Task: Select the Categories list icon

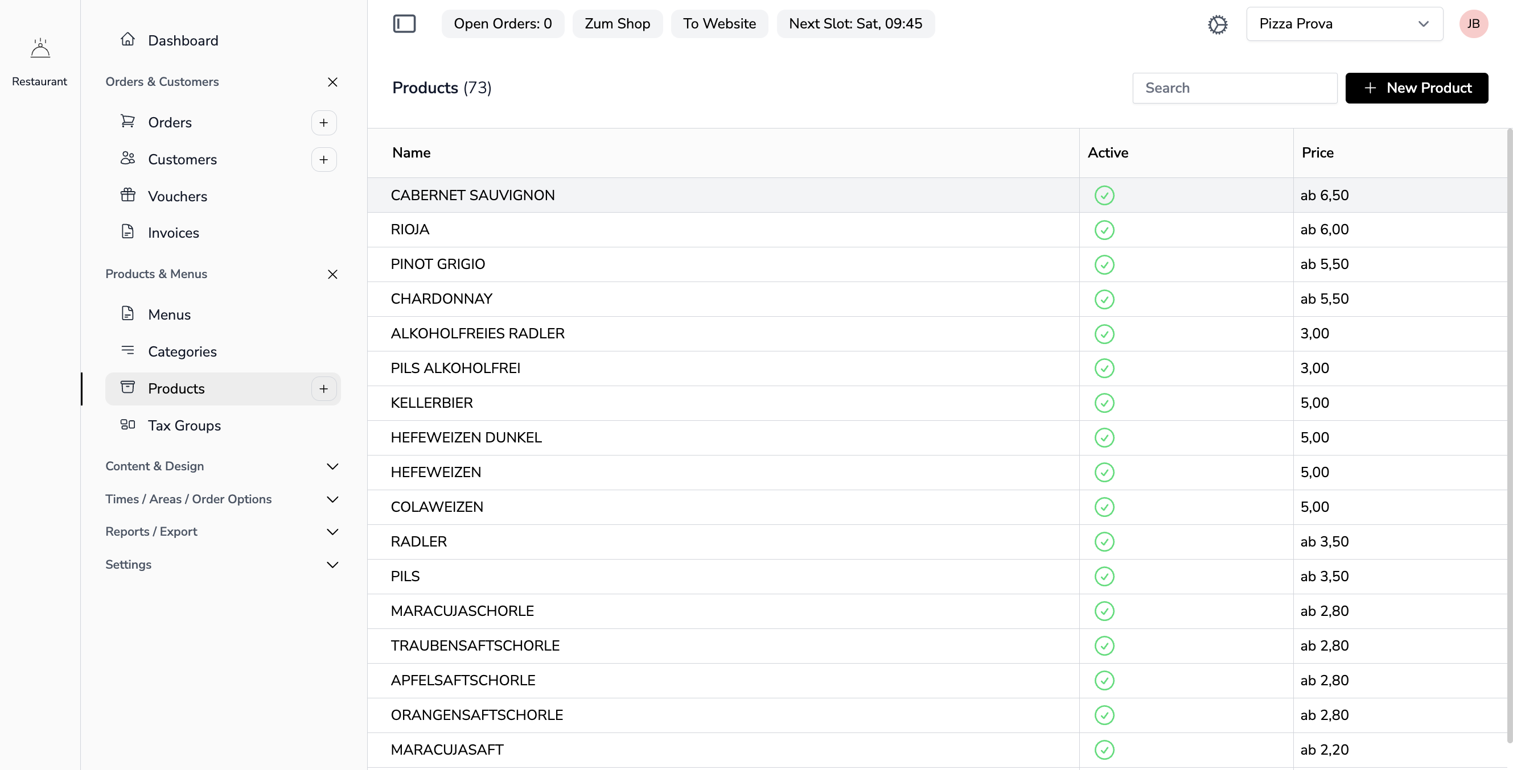Action: (128, 351)
